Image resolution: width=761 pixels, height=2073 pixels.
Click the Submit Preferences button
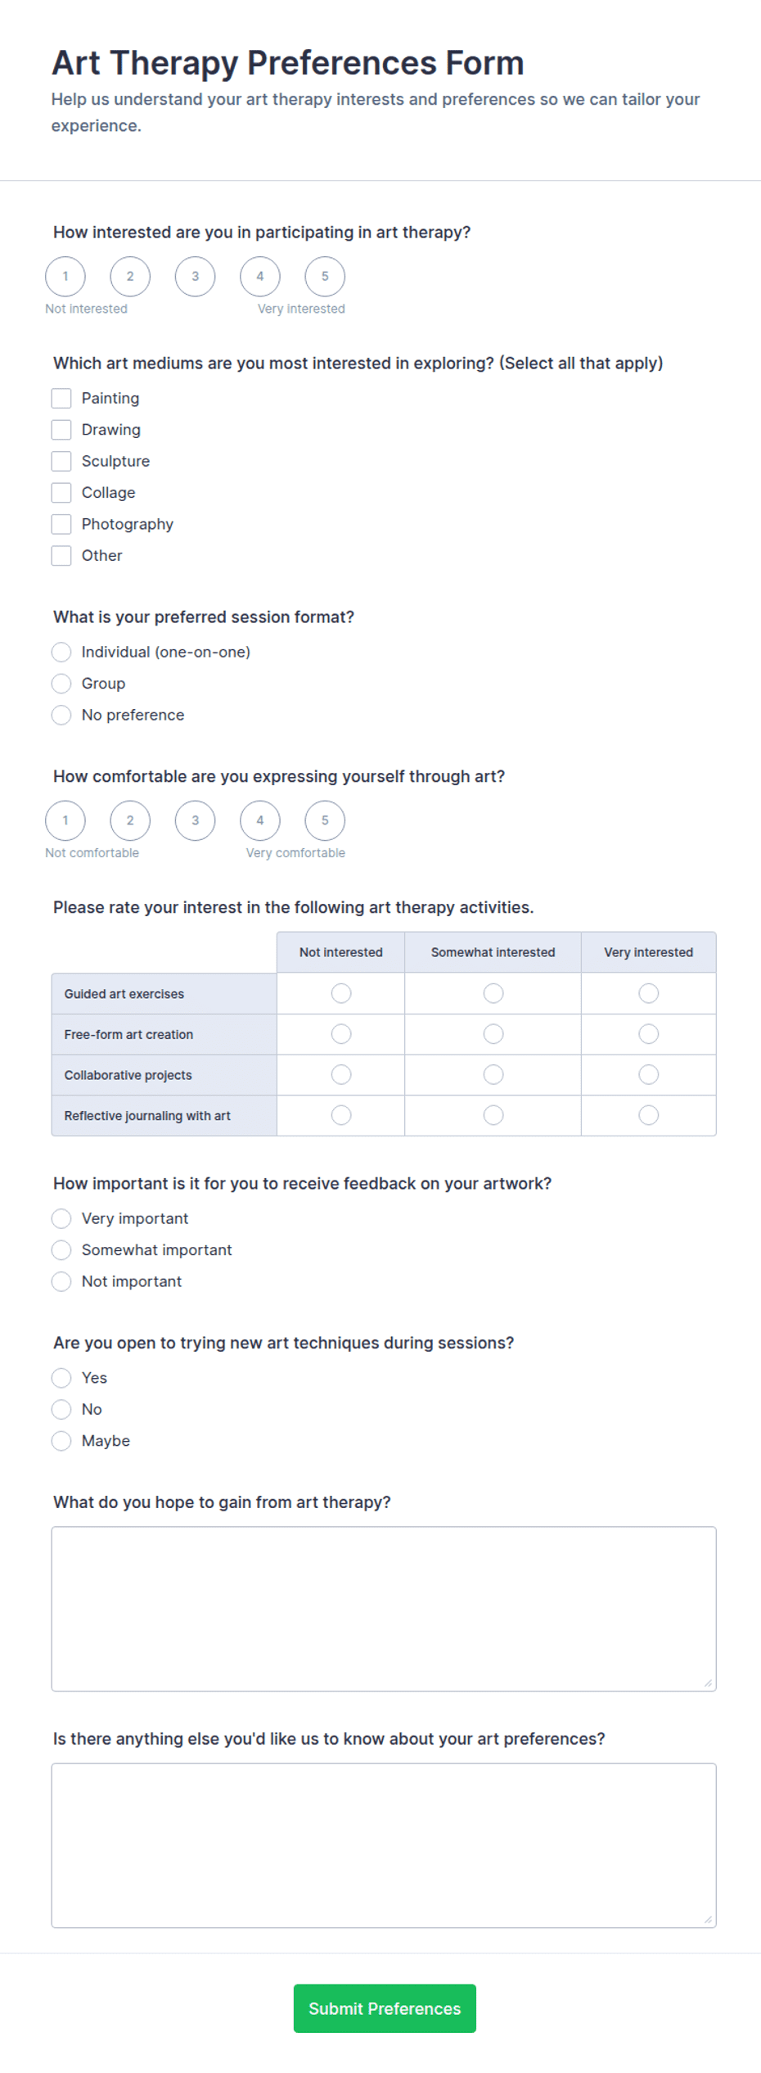(x=385, y=2008)
